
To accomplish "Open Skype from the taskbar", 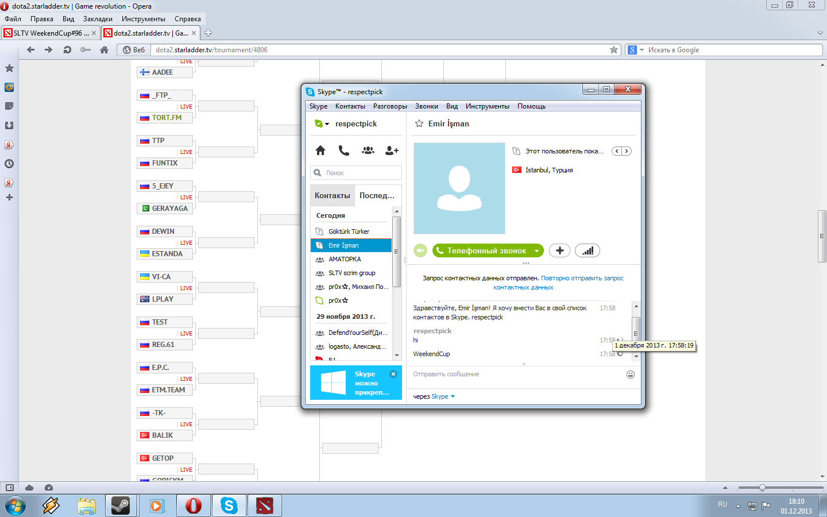I will click(x=229, y=506).
